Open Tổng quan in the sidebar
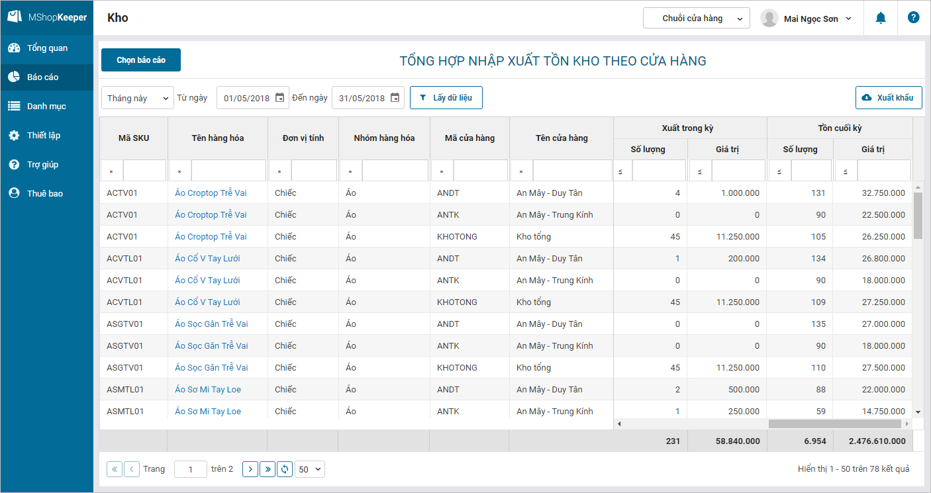 click(46, 48)
